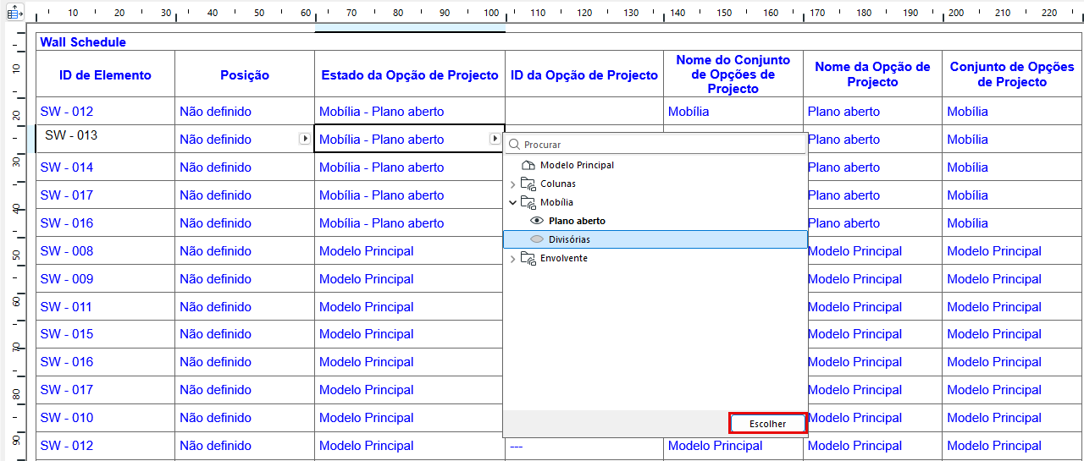Select the Posição column header
Viewport: 1084px width, 461px height.
245,74
